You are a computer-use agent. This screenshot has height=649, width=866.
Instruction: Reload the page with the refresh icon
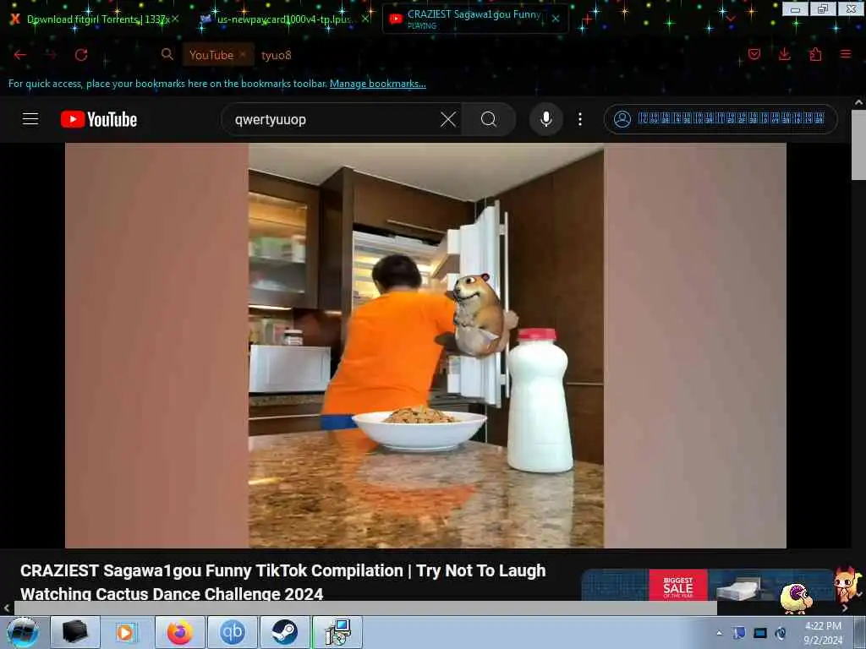pyautogui.click(x=81, y=55)
